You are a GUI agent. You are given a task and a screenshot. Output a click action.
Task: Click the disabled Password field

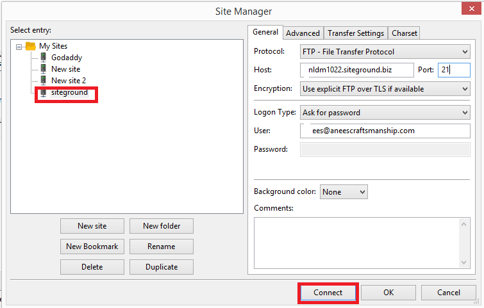(385, 150)
